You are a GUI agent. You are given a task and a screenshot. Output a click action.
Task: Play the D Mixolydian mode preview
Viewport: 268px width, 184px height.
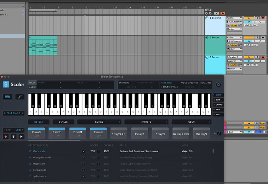click(x=83, y=158)
